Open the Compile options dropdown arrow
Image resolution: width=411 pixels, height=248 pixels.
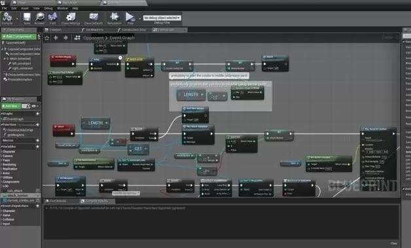pos(17,18)
